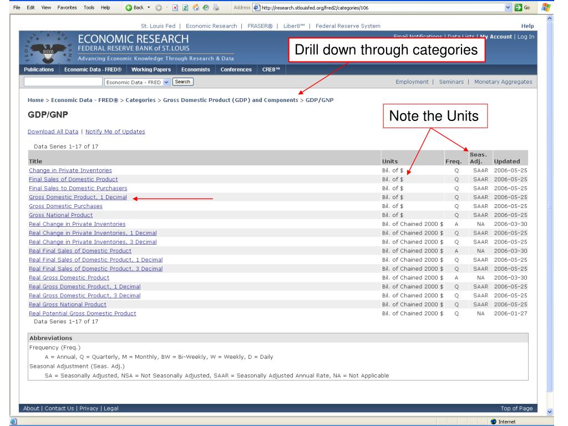Image resolution: width=568 pixels, height=426 pixels.
Task: Open the Publications tab
Action: [x=39, y=69]
